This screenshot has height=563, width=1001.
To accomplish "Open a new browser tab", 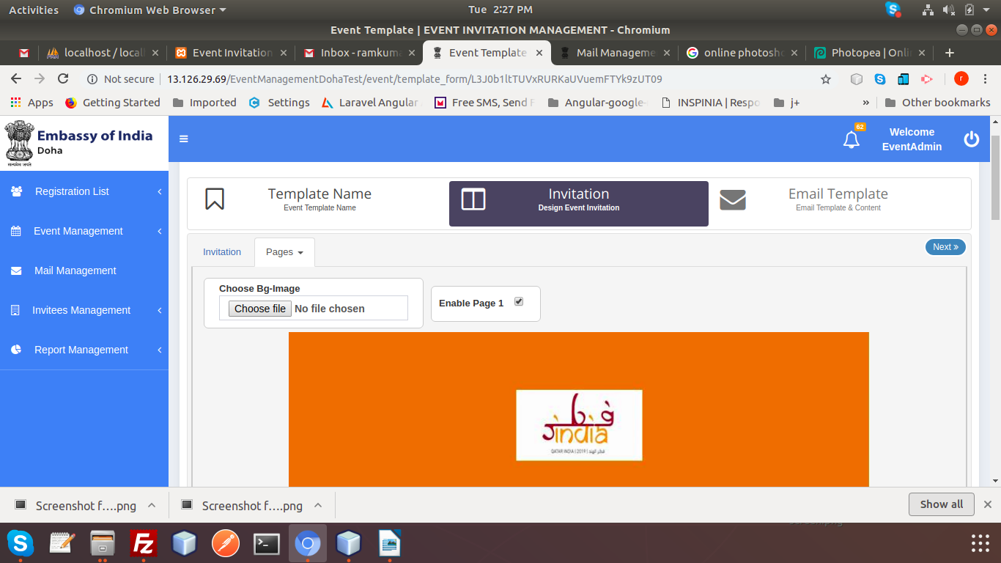I will pyautogui.click(x=950, y=53).
